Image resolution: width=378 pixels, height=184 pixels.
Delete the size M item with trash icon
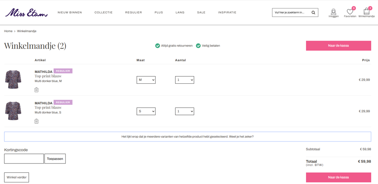click(x=37, y=90)
